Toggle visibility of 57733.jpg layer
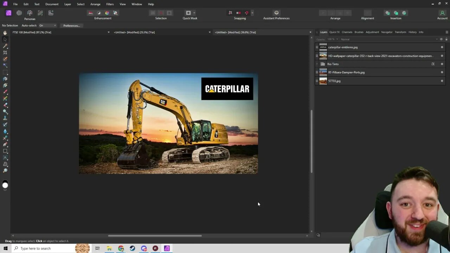 (x=442, y=81)
